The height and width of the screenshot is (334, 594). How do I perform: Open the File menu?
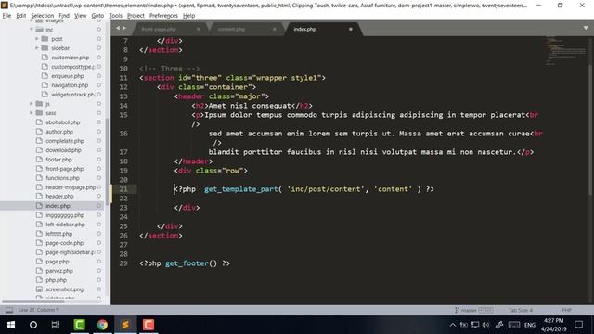[6, 16]
